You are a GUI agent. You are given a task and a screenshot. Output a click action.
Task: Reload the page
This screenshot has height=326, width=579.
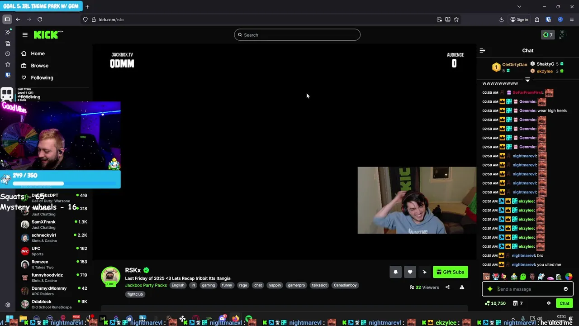point(40,19)
